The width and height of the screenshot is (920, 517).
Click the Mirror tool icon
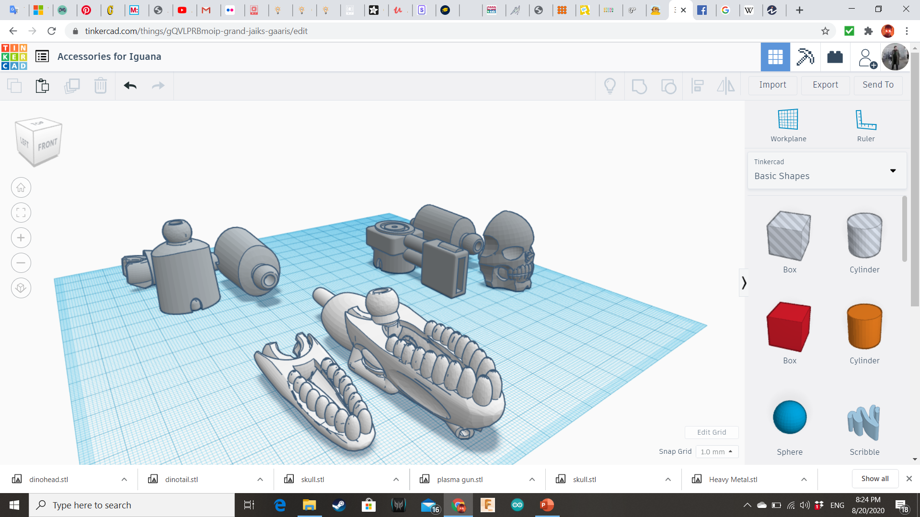pyautogui.click(x=725, y=86)
